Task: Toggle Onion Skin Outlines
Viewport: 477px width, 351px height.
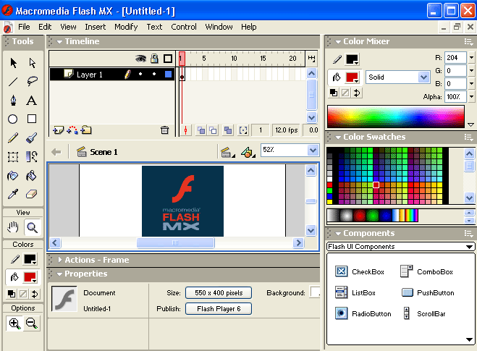Action: pyautogui.click(x=214, y=130)
